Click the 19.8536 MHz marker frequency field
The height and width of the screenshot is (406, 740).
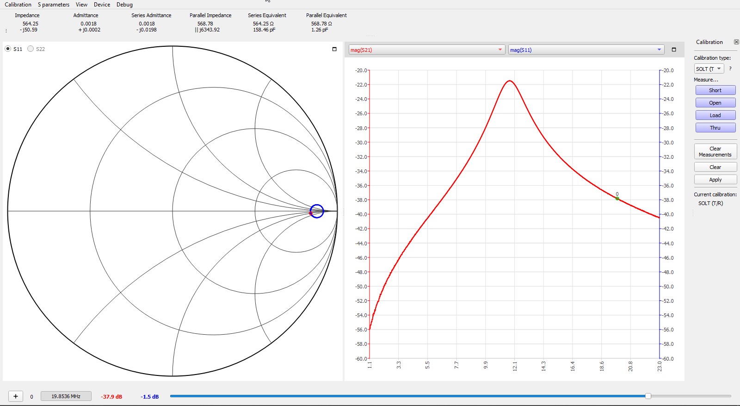click(x=66, y=396)
